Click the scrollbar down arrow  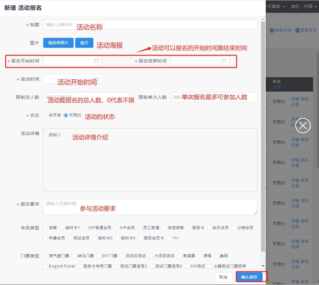point(263,265)
